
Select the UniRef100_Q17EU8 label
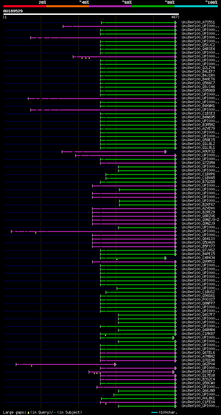[198, 375]
